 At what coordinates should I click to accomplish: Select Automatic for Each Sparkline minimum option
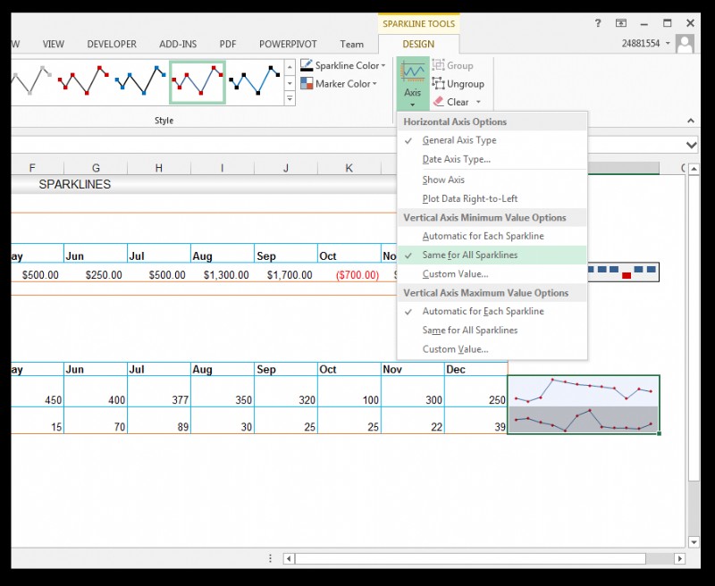click(x=483, y=237)
